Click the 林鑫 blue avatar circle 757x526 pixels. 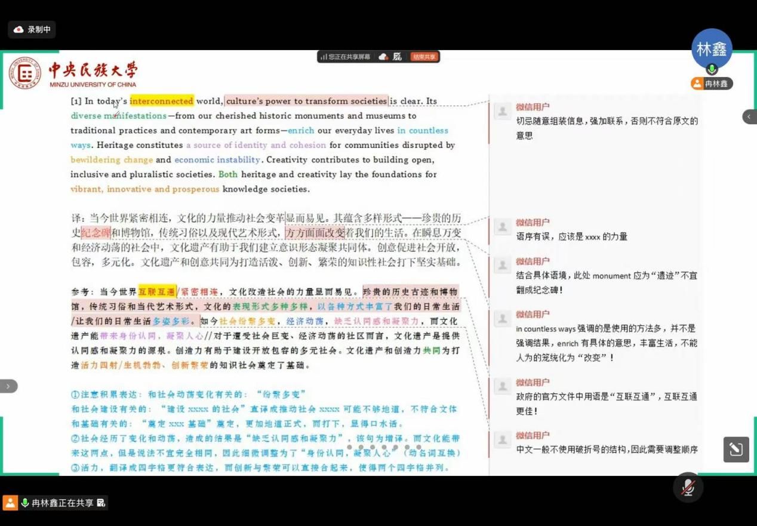click(712, 48)
